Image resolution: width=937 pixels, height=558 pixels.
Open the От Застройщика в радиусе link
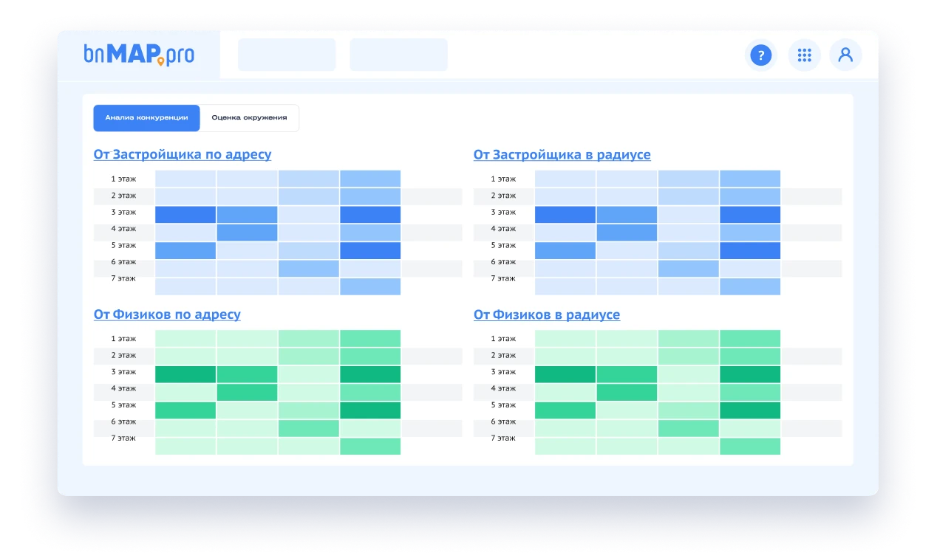pyautogui.click(x=562, y=155)
